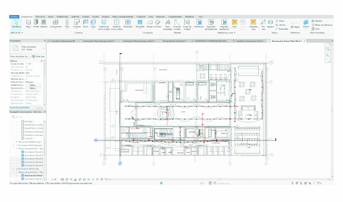
Task: Click the Puerta door tool
Action: (36, 24)
